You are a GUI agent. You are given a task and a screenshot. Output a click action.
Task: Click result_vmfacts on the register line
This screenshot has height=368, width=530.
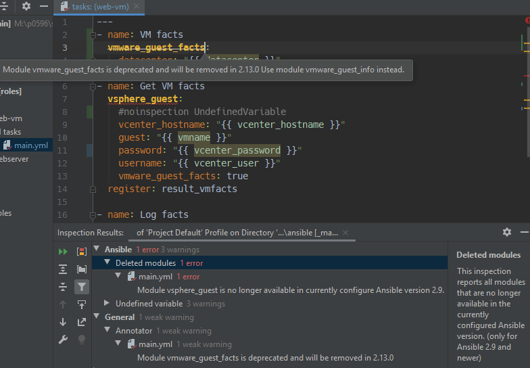click(199, 189)
